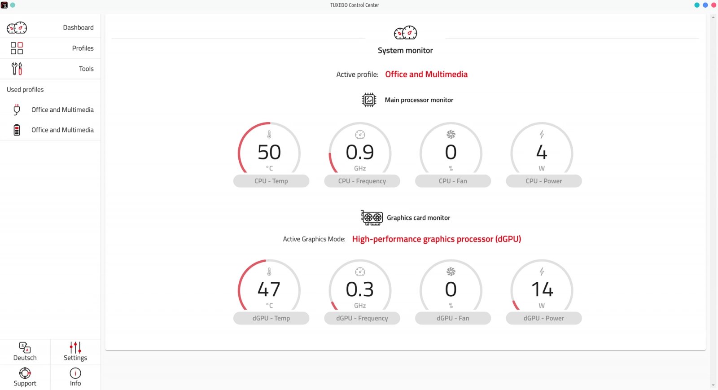Click the CPU - Power label
The width and height of the screenshot is (718, 390).
tap(544, 181)
